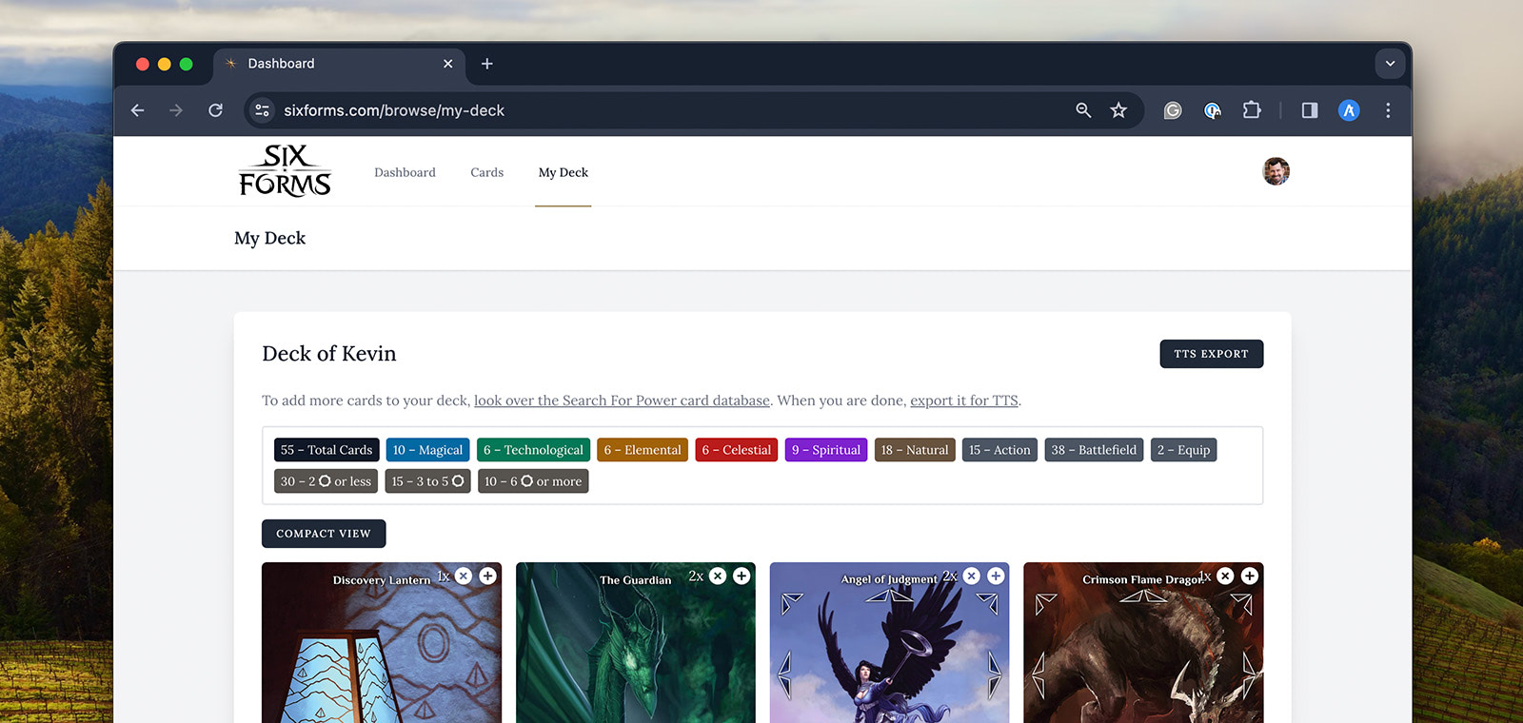Reload the current page

point(216,110)
